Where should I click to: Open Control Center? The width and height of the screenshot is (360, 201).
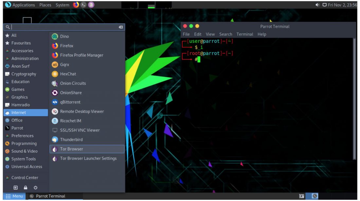[x=25, y=178]
